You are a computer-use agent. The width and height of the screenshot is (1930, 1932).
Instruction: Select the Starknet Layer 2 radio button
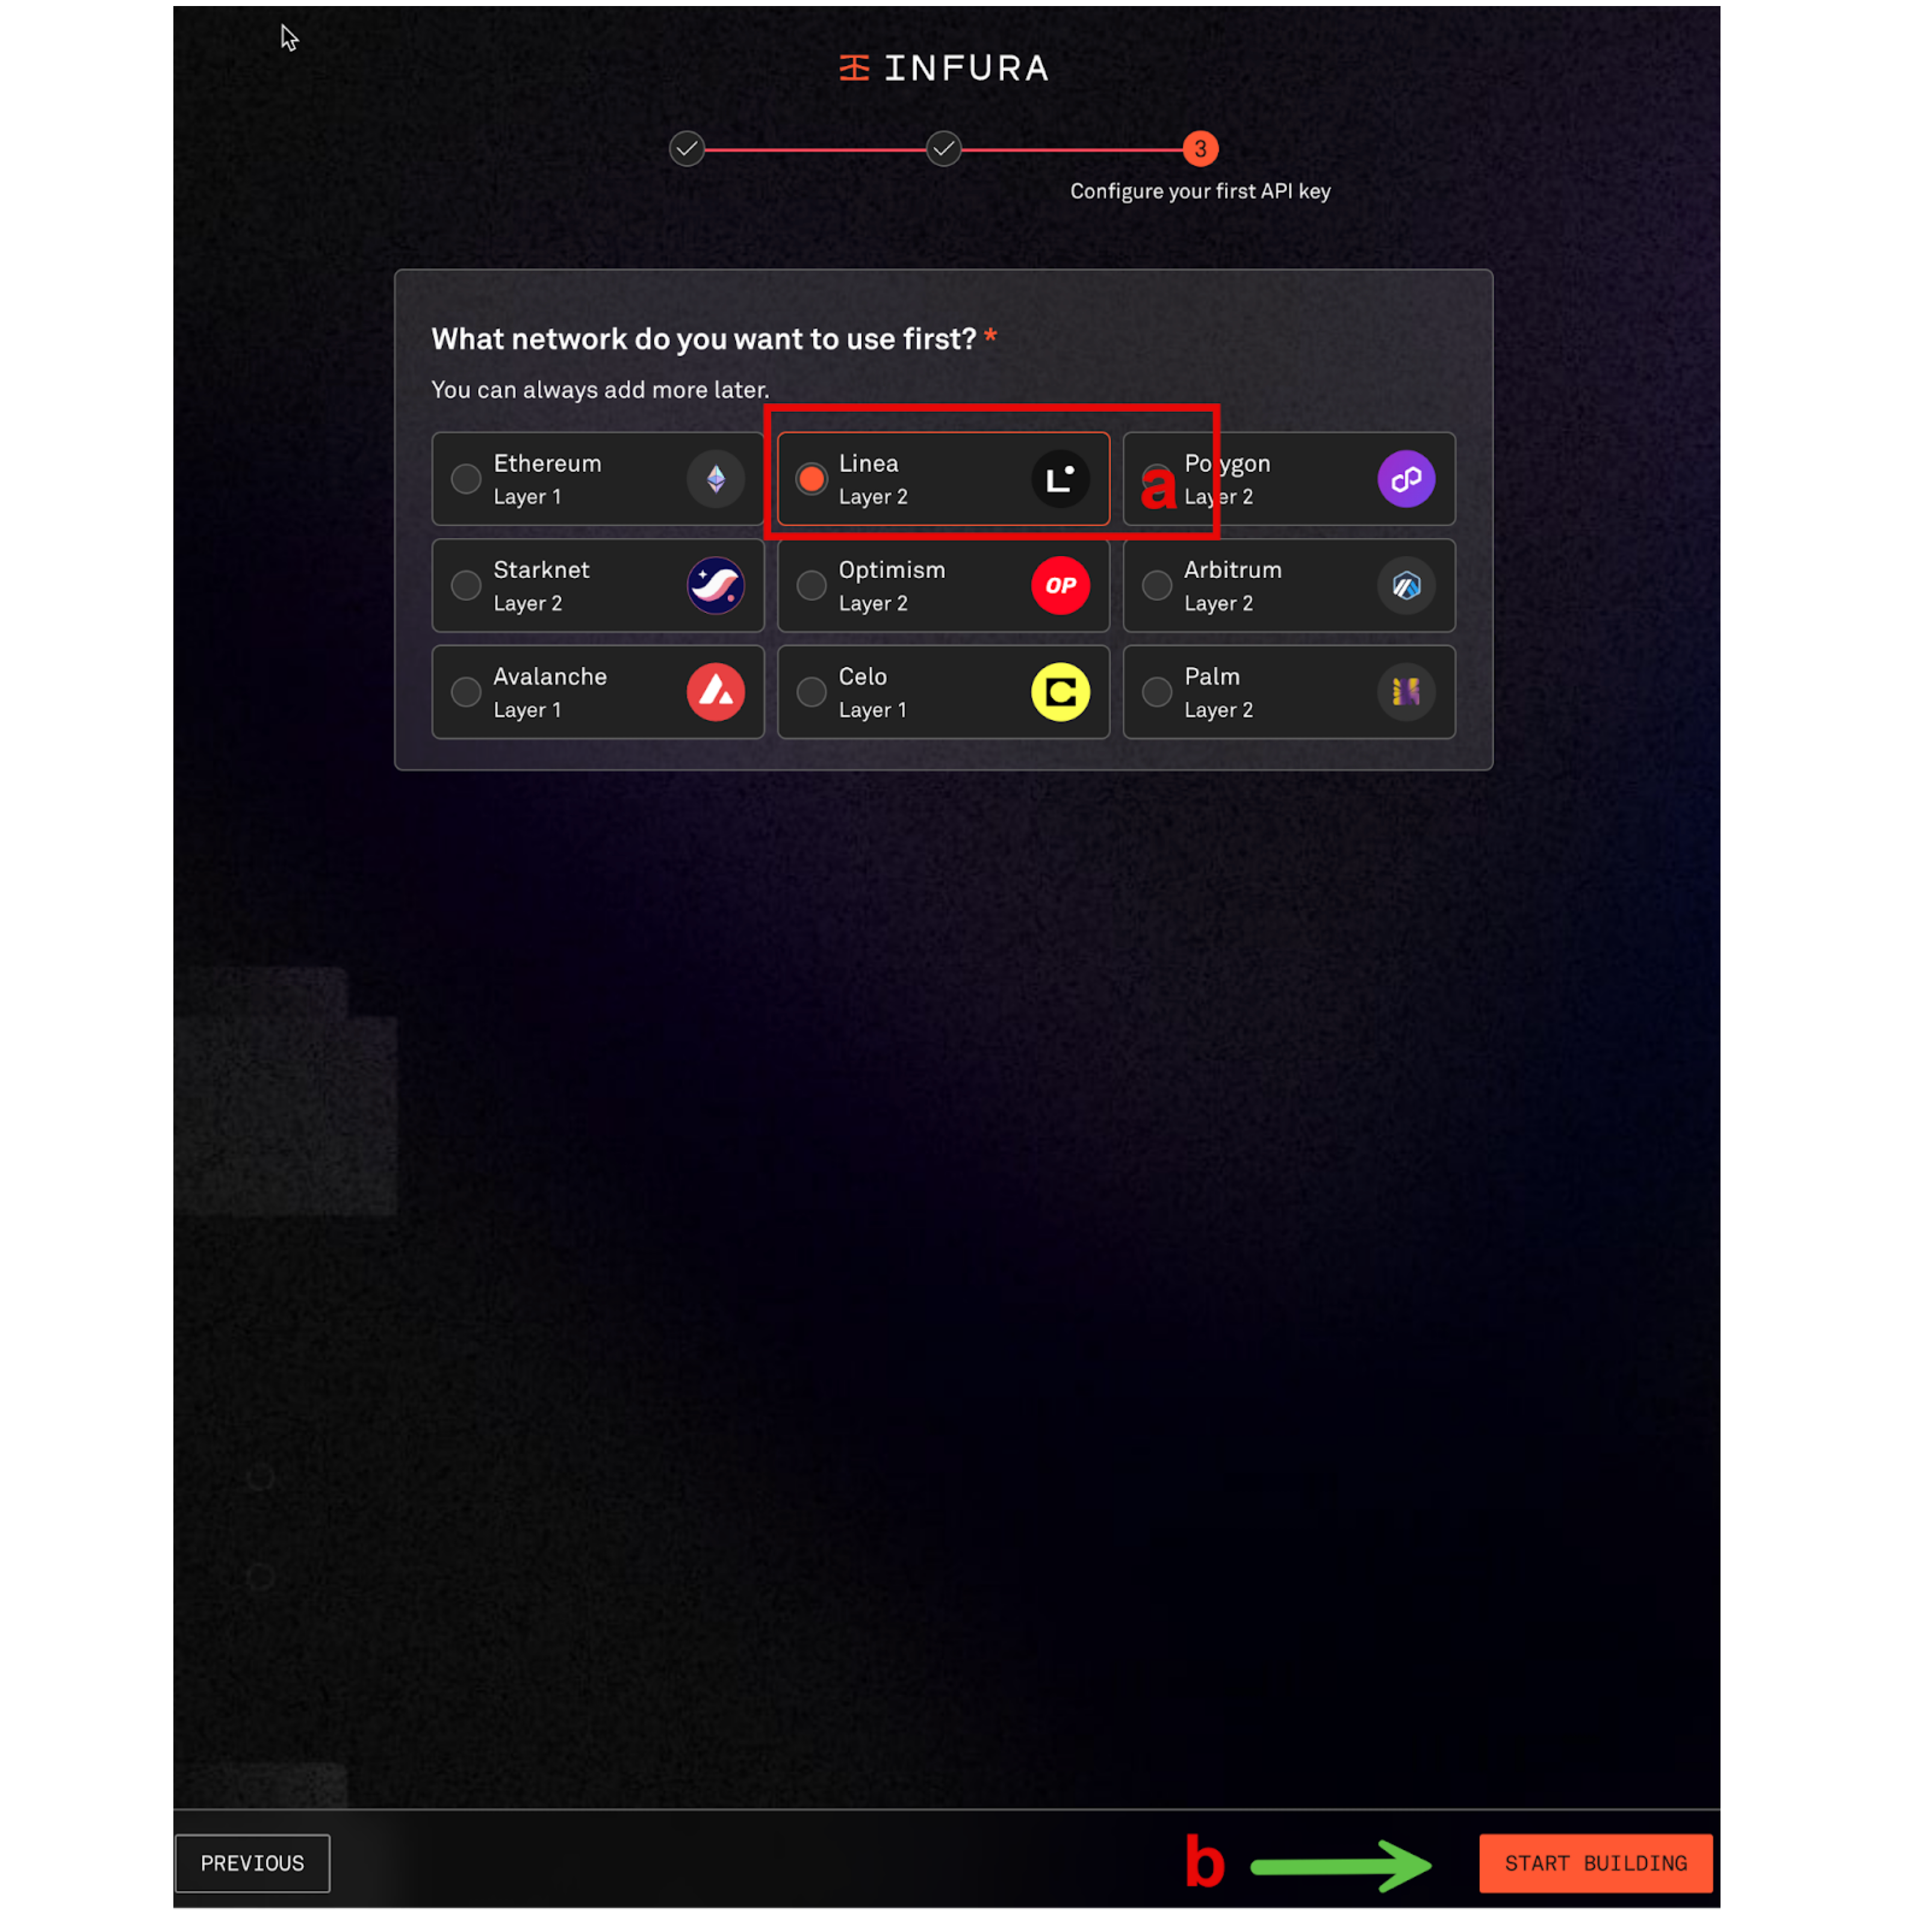coord(467,585)
